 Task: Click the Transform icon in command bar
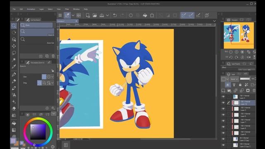[152, 15]
